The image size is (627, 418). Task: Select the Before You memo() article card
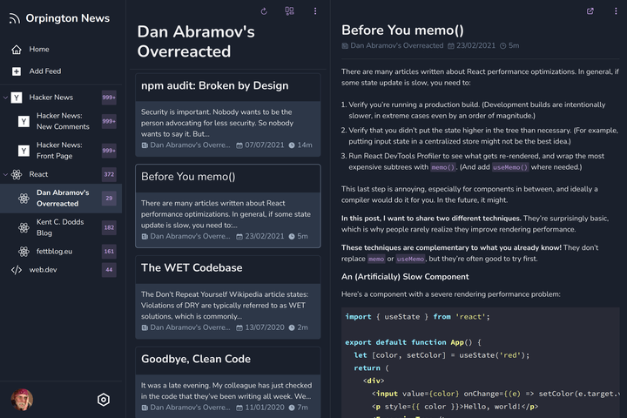(228, 206)
